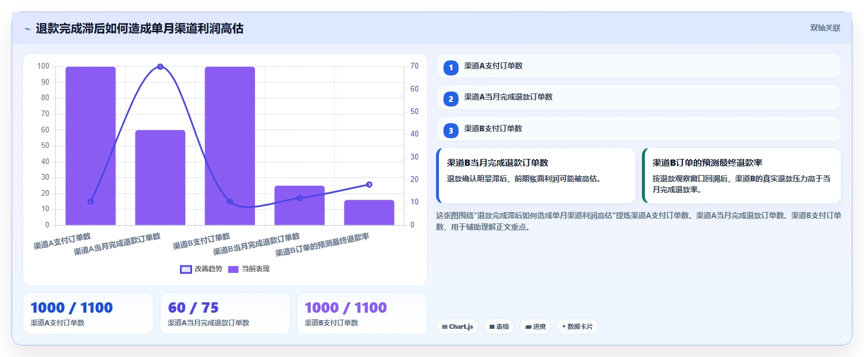Click the x-axis label 渠道A支付订单数
The width and height of the screenshot is (864, 357).
click(x=62, y=241)
